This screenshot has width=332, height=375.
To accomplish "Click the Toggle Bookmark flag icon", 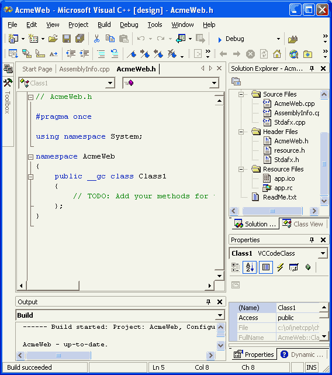I will click(x=132, y=54).
